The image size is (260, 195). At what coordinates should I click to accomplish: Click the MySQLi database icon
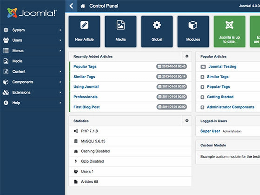76,141
